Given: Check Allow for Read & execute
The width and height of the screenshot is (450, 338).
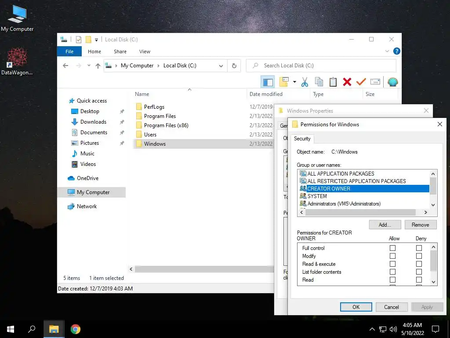Looking at the screenshot, I should [x=392, y=264].
